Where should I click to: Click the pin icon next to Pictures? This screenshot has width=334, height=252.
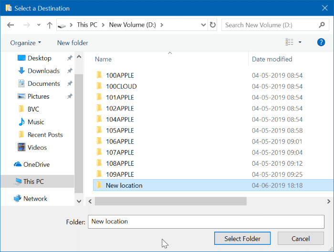tap(70, 96)
